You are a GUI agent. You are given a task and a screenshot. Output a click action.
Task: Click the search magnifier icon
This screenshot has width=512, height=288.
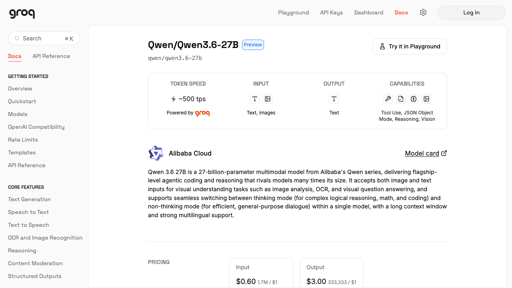pos(17,38)
